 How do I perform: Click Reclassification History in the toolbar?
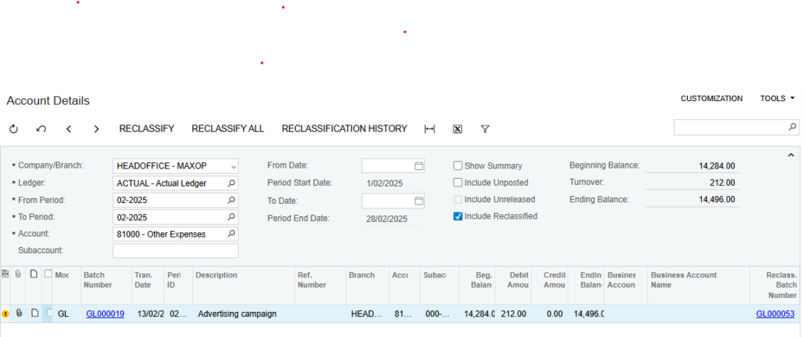pyautogui.click(x=344, y=129)
